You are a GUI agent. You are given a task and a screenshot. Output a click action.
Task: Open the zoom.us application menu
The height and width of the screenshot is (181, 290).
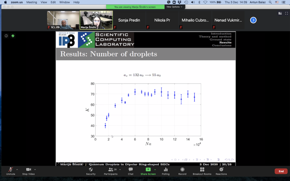point(17,2)
